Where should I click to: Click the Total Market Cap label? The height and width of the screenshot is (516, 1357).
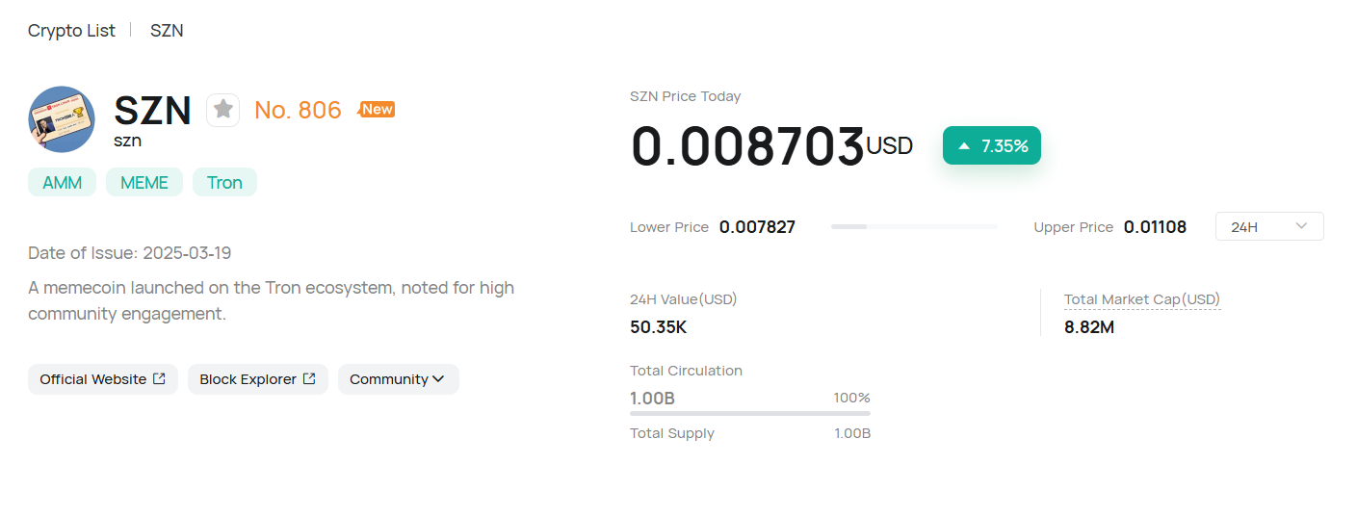(1141, 299)
